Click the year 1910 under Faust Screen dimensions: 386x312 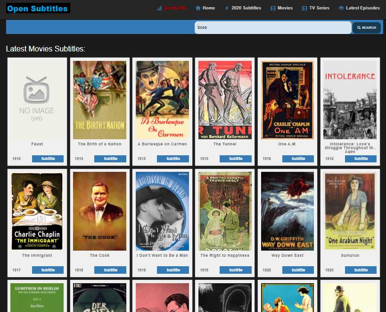click(x=16, y=159)
